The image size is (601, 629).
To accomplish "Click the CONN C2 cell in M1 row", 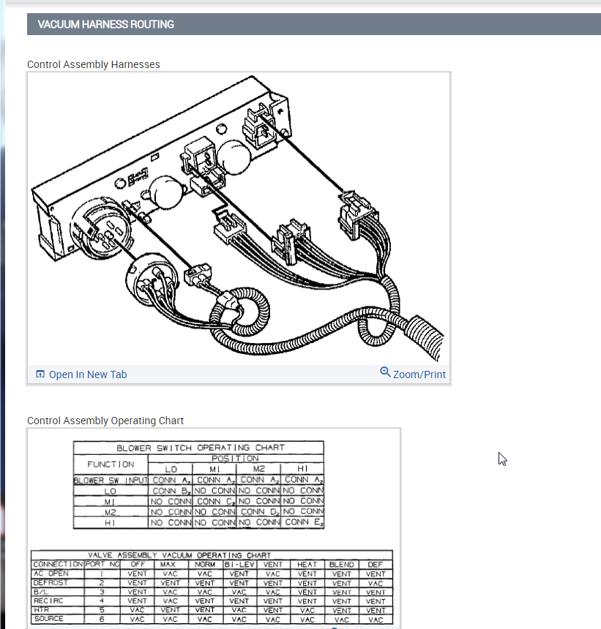I will click(214, 502).
